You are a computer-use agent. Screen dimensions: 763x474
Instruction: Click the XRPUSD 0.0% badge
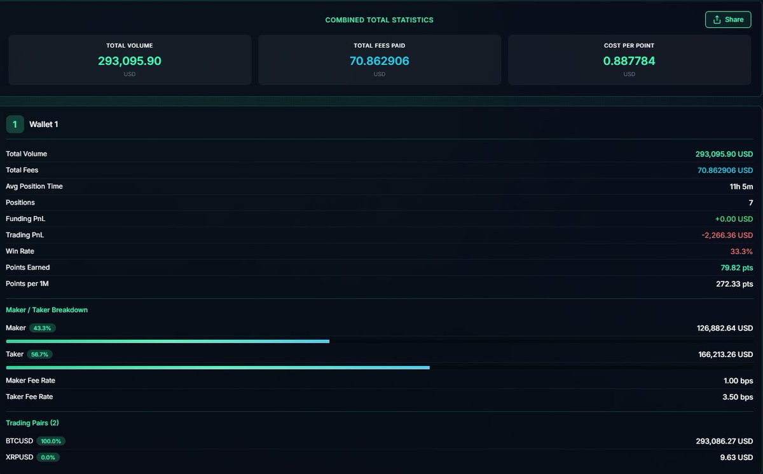click(48, 457)
